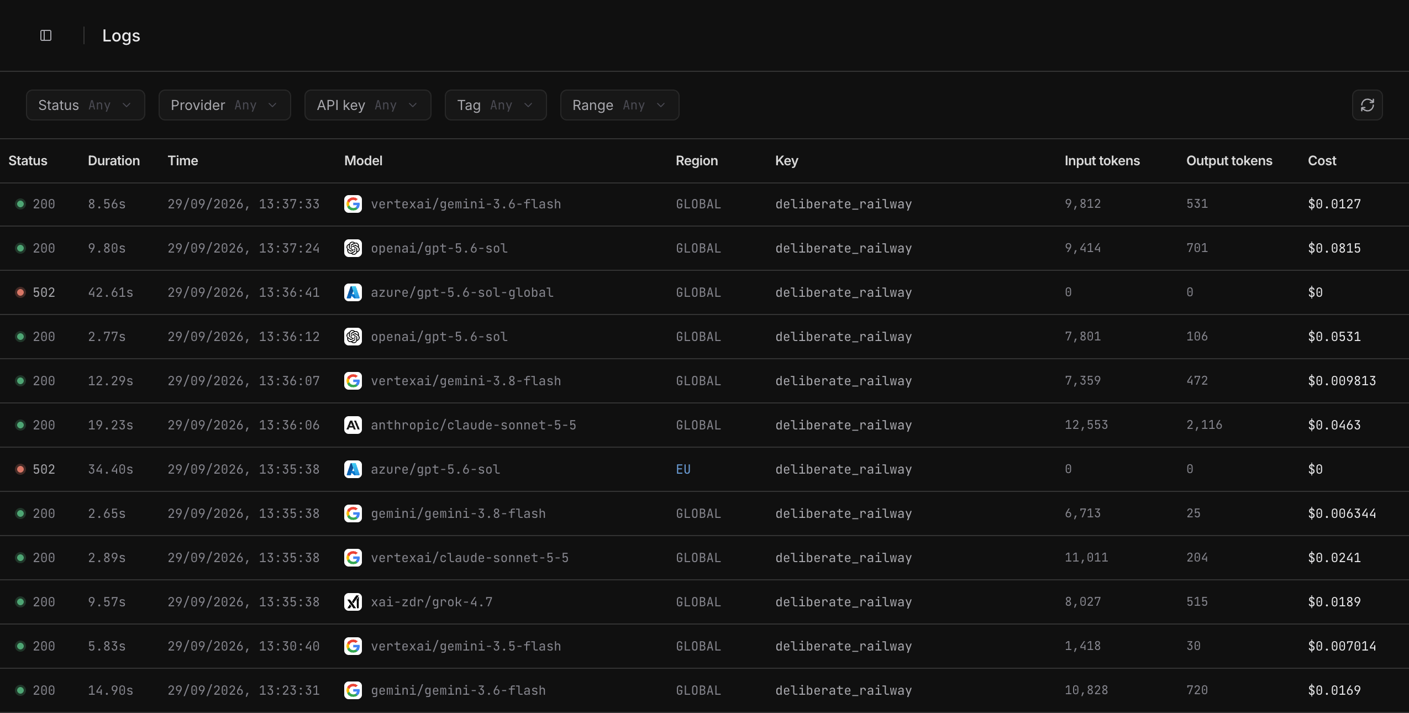Click OpenAI icon in the 13:36:12 row
This screenshot has width=1409, height=713.
click(353, 337)
